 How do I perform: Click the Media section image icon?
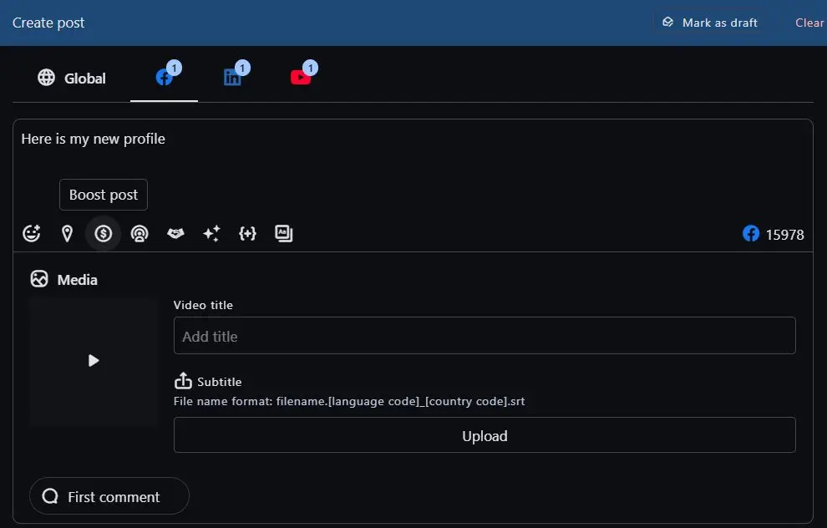[39, 279]
